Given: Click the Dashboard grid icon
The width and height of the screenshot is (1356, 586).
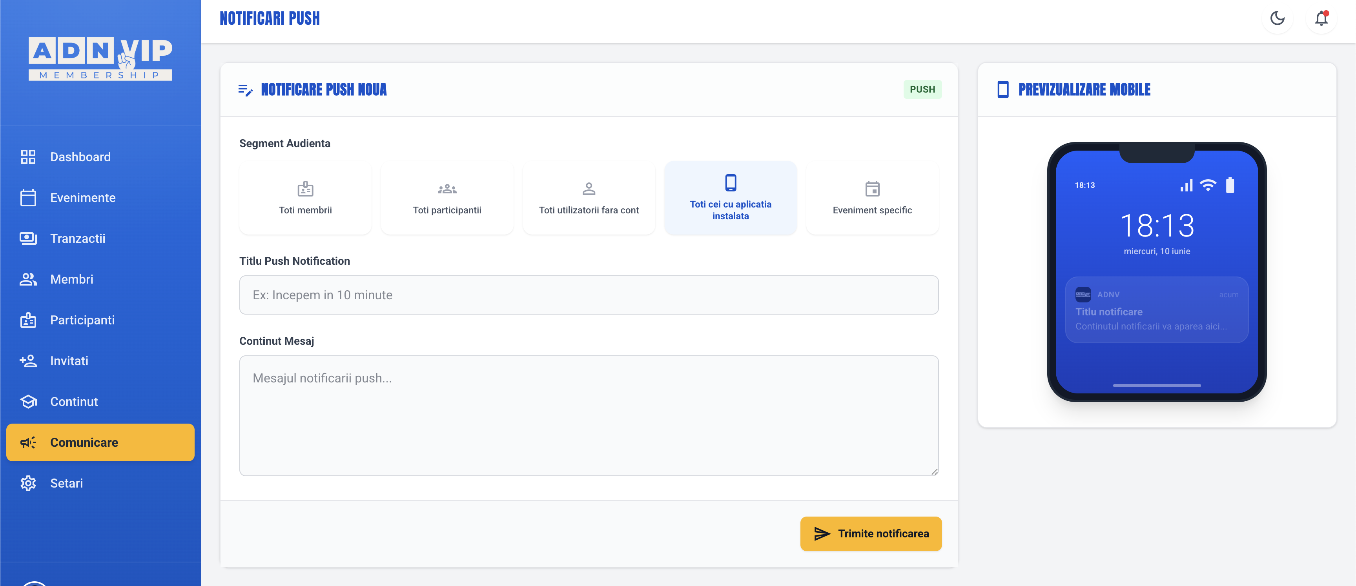Looking at the screenshot, I should [x=28, y=157].
